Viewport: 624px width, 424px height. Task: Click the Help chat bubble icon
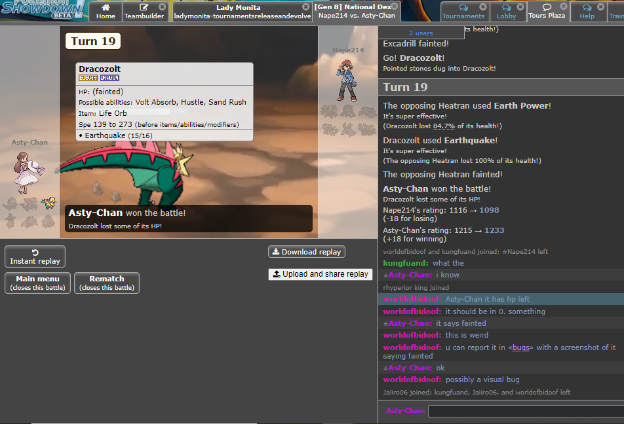587,8
